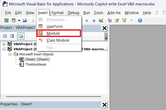Select the Microsoft Excel Objects folder label
Image resolution: width=166 pixels, height=110 pixels.
(36, 54)
